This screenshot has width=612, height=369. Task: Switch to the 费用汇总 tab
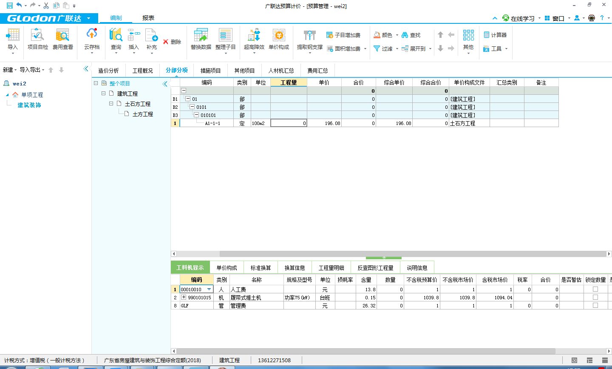[x=317, y=71]
